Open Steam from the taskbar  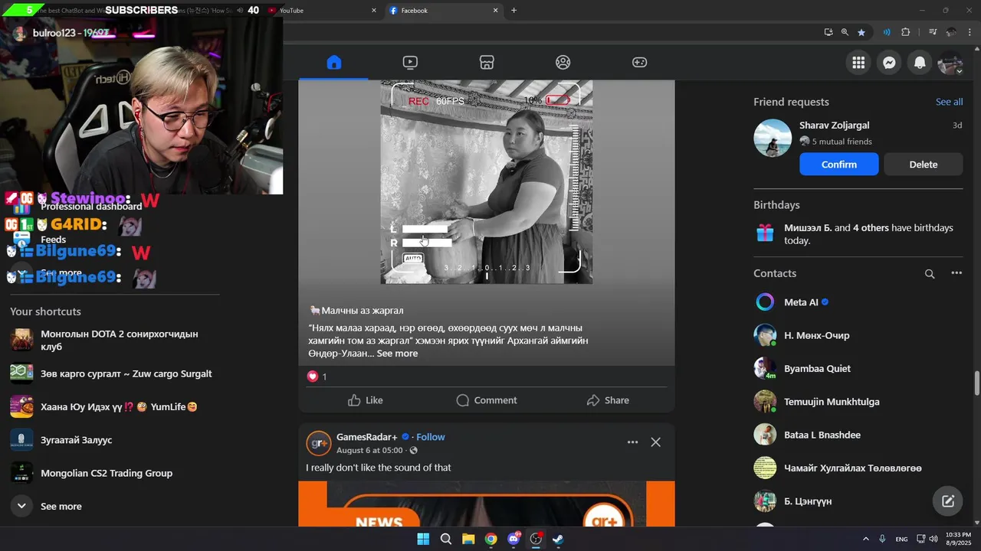(x=559, y=539)
